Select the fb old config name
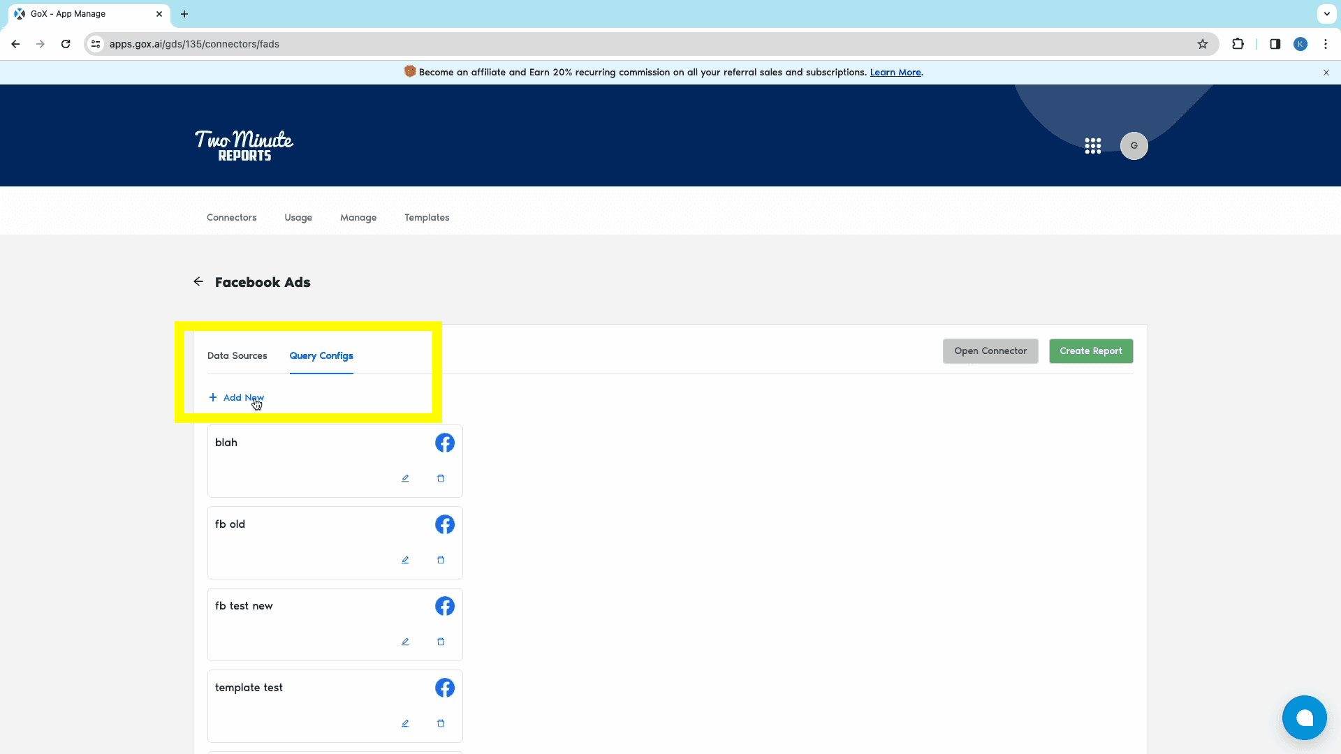The image size is (1341, 754). pyautogui.click(x=230, y=524)
